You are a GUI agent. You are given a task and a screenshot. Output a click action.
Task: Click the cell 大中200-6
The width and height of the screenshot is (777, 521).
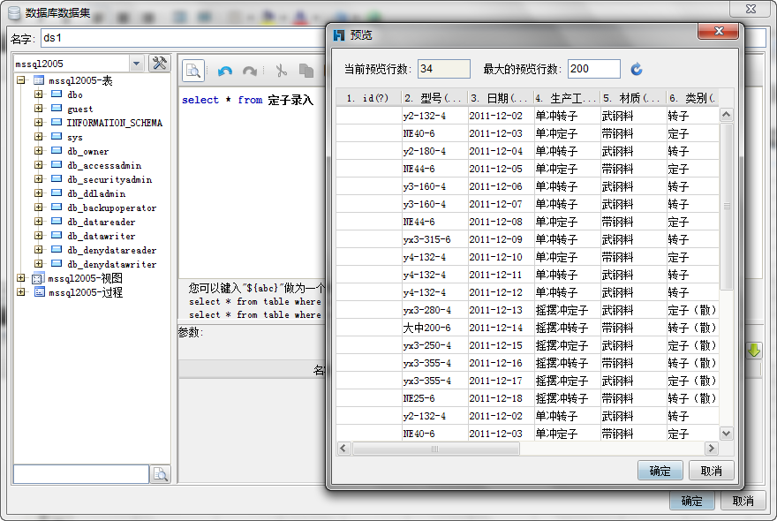coord(434,328)
